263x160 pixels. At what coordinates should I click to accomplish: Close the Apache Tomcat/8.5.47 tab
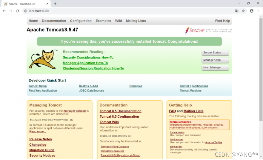coord(47,4)
